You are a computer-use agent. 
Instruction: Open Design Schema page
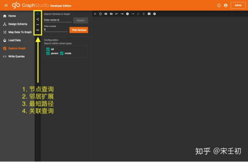point(15,24)
